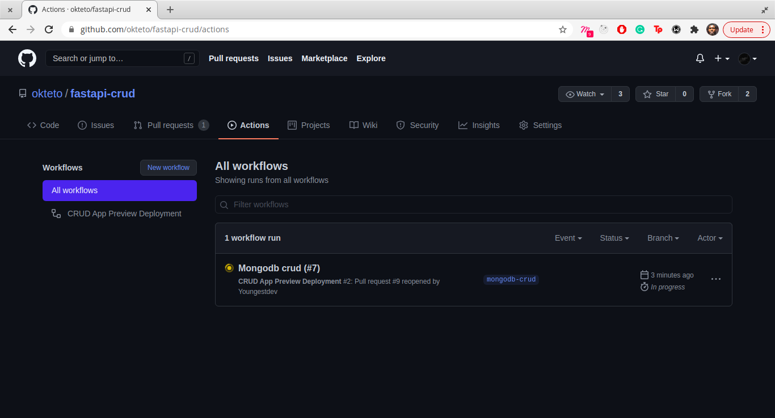Bookmark this page with the star icon
This screenshot has height=418, width=775.
click(563, 29)
